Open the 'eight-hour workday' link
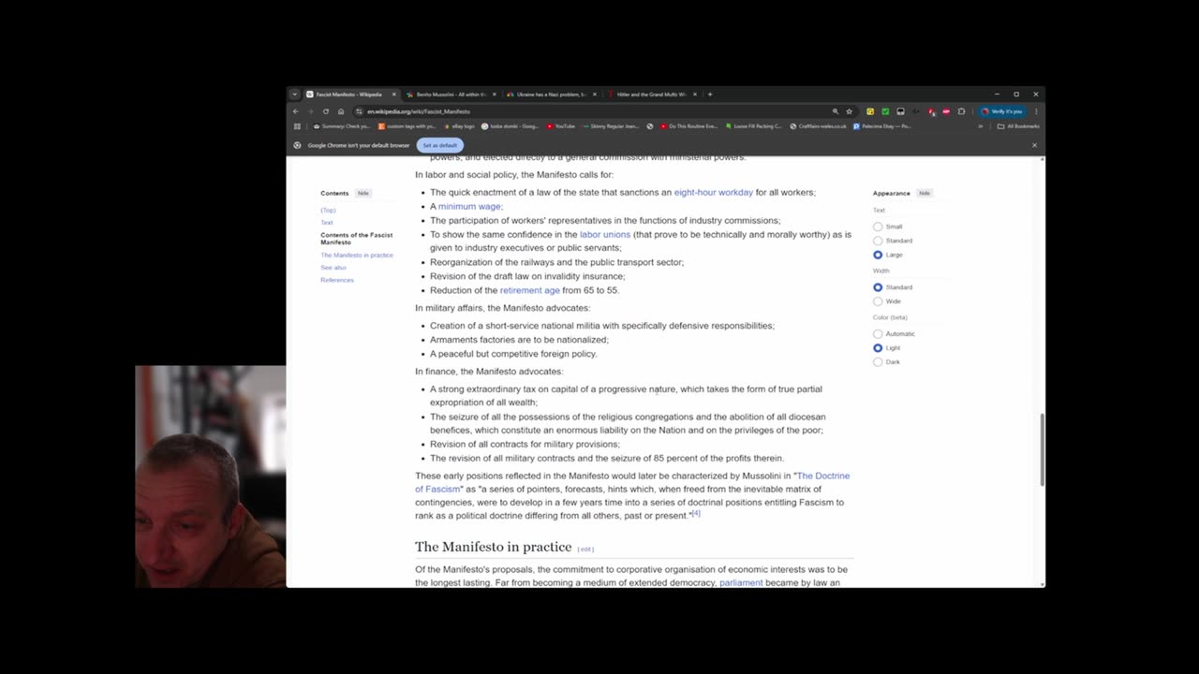1199x674 pixels. 714,193
